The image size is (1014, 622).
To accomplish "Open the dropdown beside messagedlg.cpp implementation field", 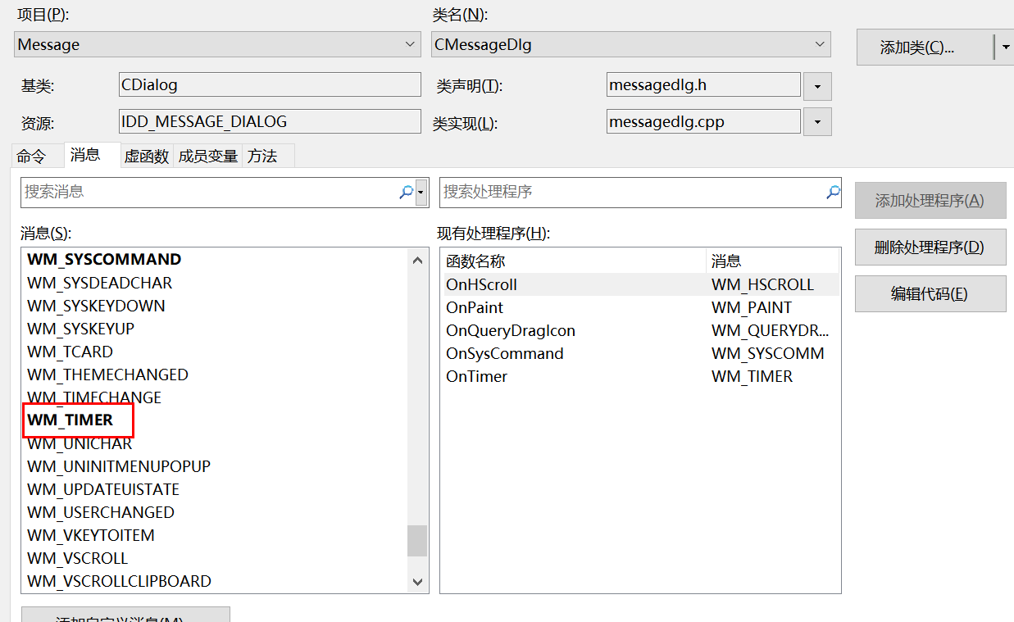I will click(x=817, y=121).
